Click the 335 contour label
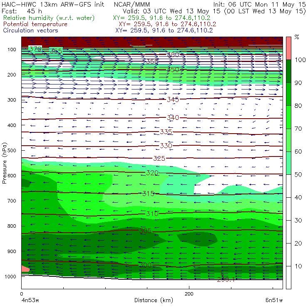This screenshot has height=308, width=308. coord(166,132)
